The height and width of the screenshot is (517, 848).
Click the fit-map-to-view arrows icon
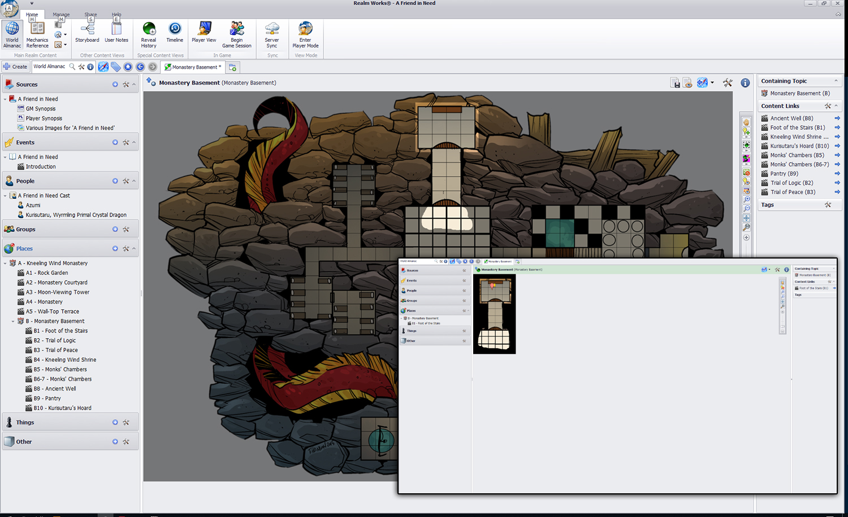pyautogui.click(x=746, y=218)
